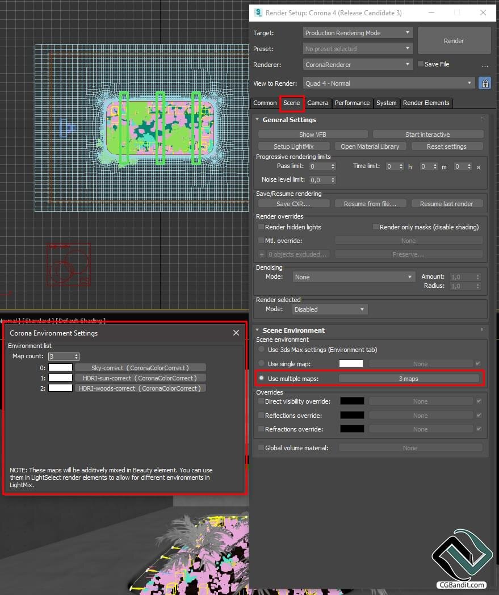Image resolution: width=499 pixels, height=595 pixels.
Task: Enable Render only masks checkbox
Action: click(375, 227)
